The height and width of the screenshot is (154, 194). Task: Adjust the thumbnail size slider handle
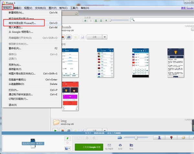(136, 138)
